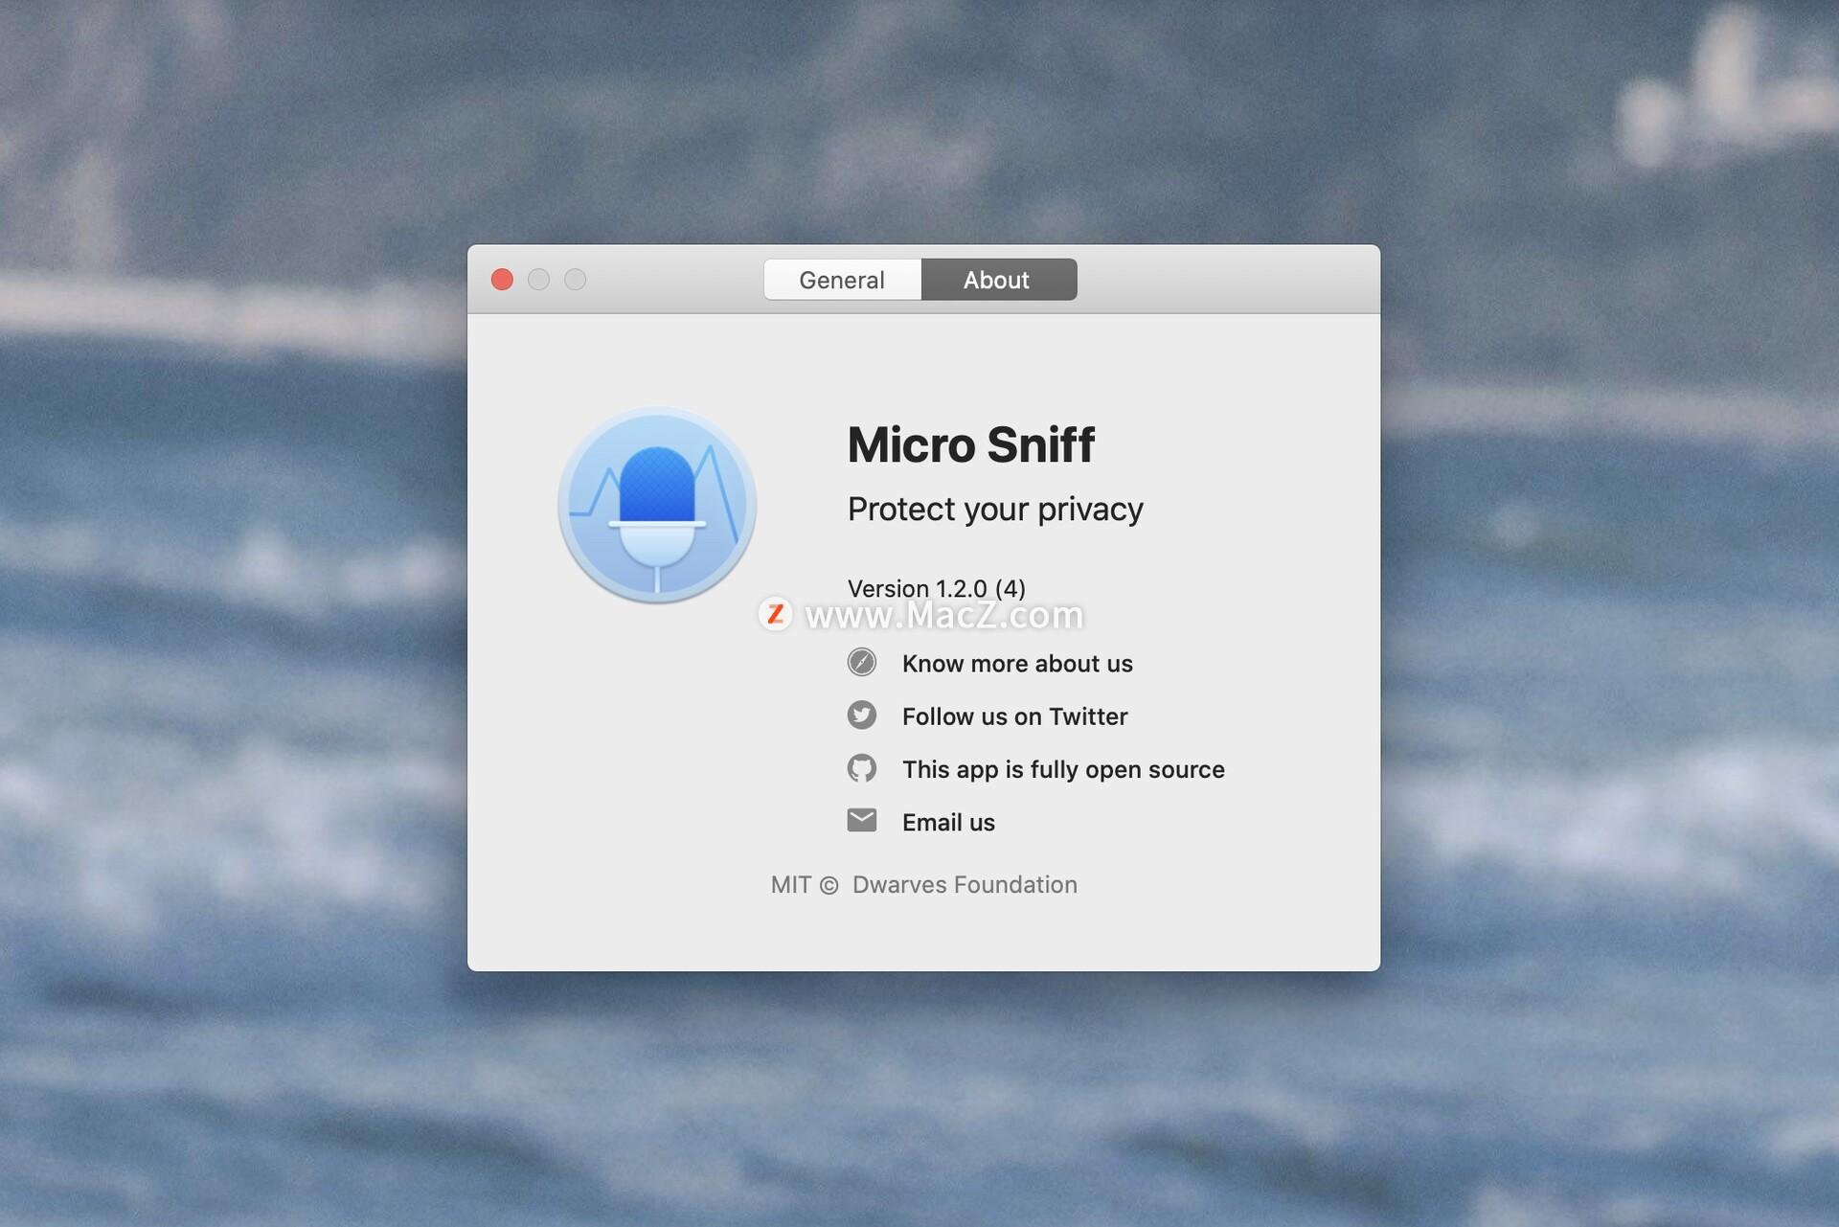Image resolution: width=1839 pixels, height=1227 pixels.
Task: Click the Twitter bird icon
Action: 861,716
